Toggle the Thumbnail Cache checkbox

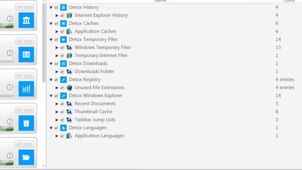click(62, 112)
